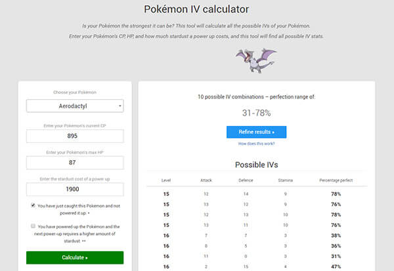Click the 'Percentage perfect' column header
394x271 pixels.
click(x=336, y=180)
